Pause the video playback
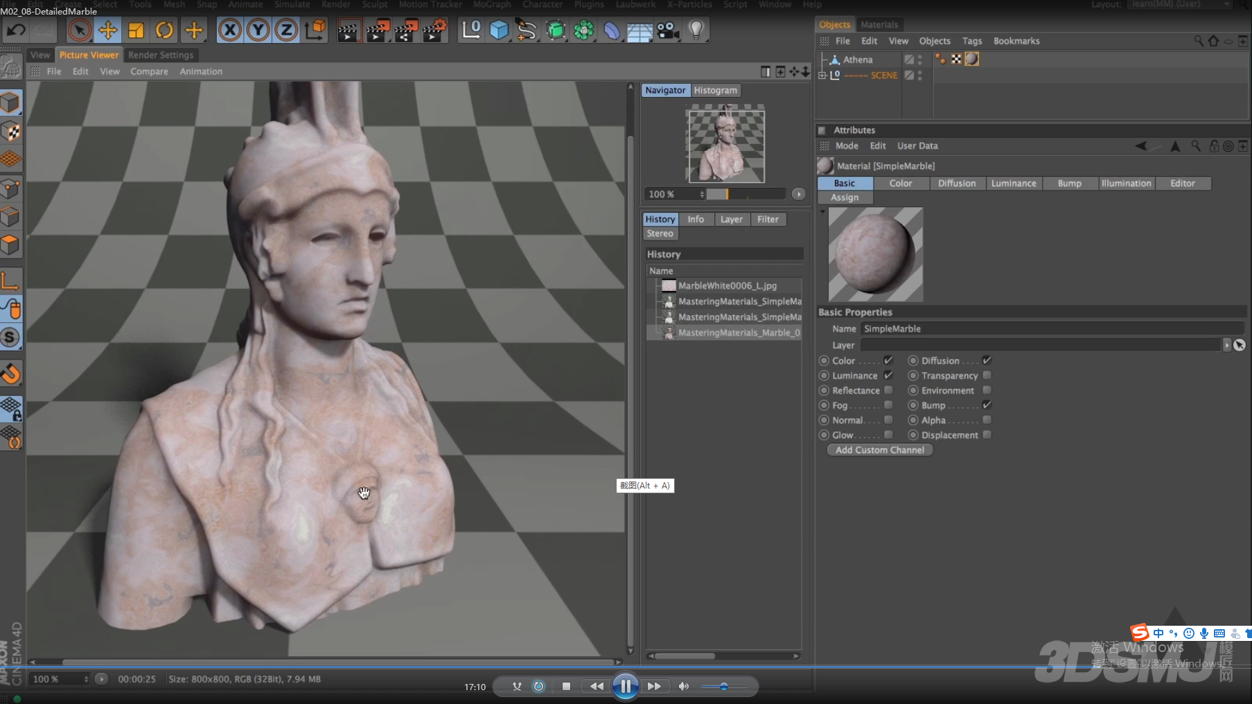Image resolution: width=1252 pixels, height=704 pixels. click(x=625, y=686)
